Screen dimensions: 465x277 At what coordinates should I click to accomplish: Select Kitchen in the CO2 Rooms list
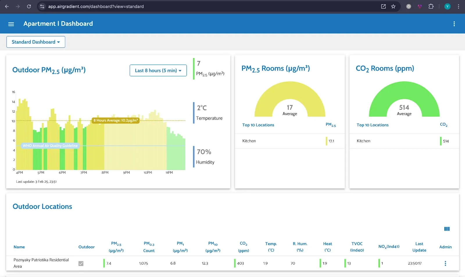coord(364,141)
